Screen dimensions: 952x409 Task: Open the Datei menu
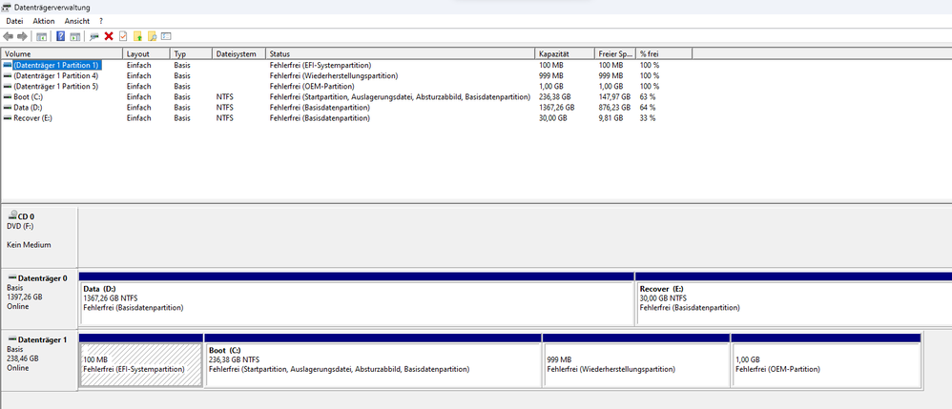tap(14, 21)
